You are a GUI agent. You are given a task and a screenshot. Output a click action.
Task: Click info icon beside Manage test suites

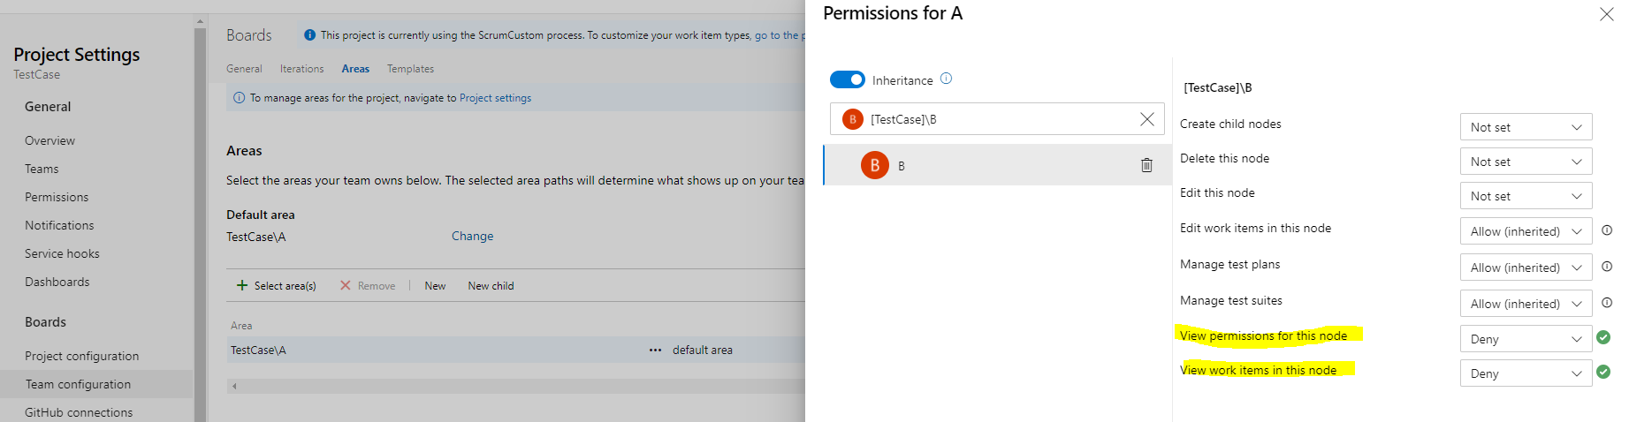1606,303
